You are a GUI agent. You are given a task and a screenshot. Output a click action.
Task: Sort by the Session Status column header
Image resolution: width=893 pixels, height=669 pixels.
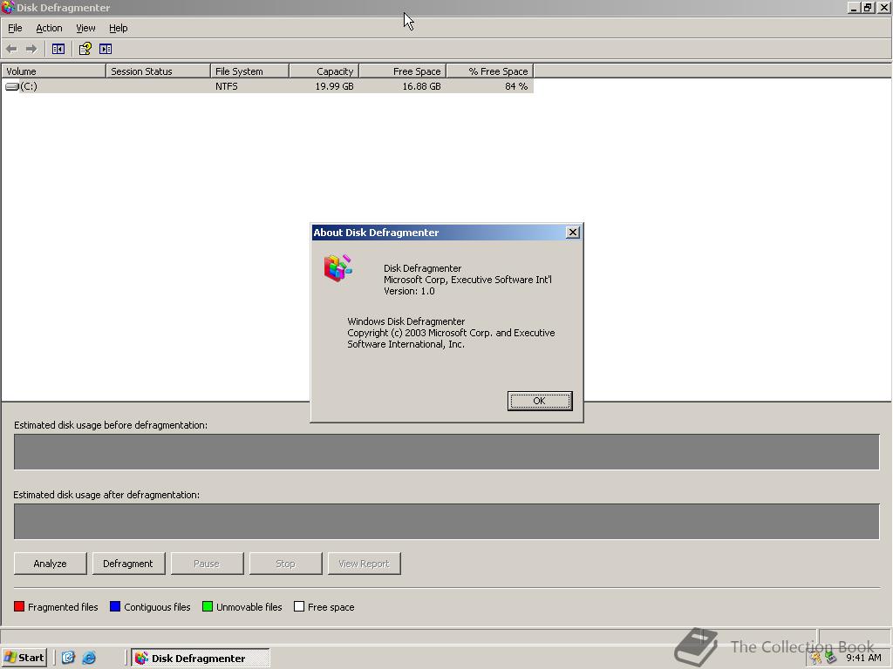click(158, 71)
